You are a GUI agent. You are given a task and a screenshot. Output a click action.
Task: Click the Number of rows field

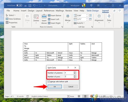69,76
